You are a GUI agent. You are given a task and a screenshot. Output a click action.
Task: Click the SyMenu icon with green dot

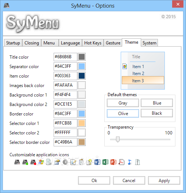(x=25, y=162)
